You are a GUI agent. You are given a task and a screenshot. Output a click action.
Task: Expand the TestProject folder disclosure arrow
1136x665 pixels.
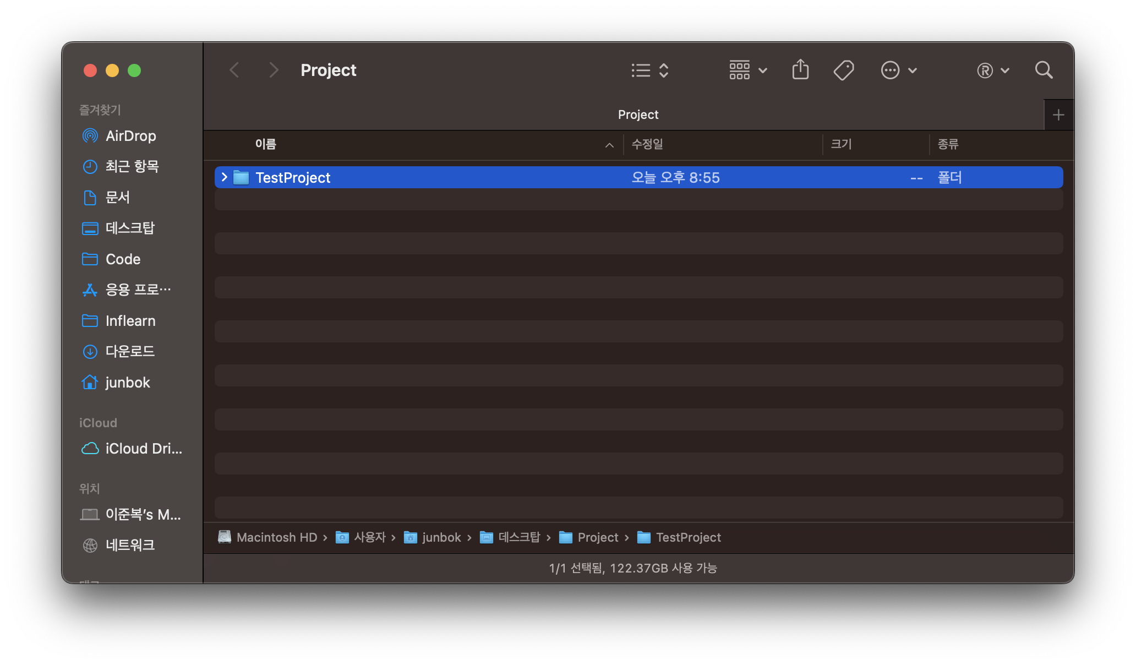coord(224,177)
